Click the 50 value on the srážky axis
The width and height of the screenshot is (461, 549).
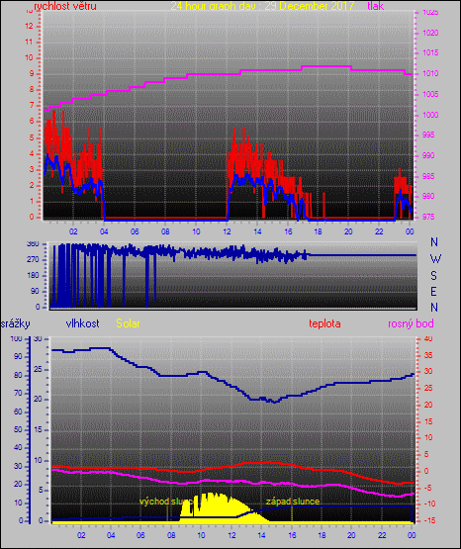click(18, 429)
